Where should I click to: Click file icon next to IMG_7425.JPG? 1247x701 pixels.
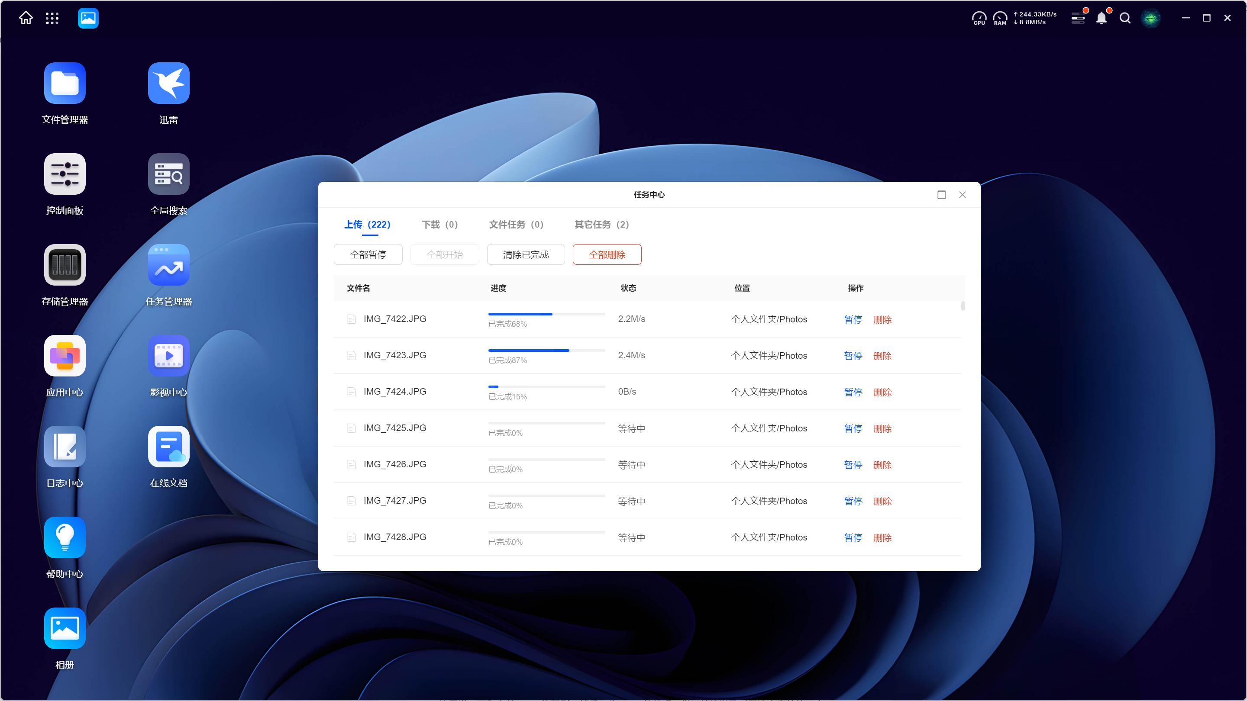pos(352,428)
